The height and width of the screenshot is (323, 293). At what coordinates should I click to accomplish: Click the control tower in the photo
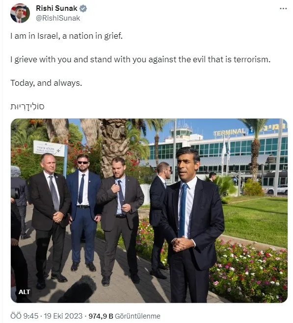tap(181, 130)
